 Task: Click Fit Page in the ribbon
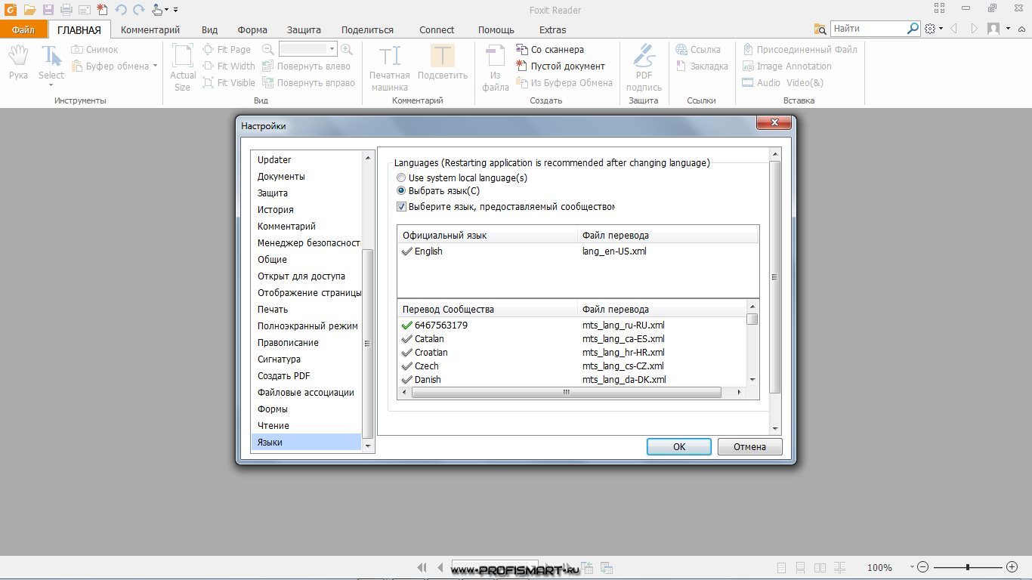[x=227, y=49]
